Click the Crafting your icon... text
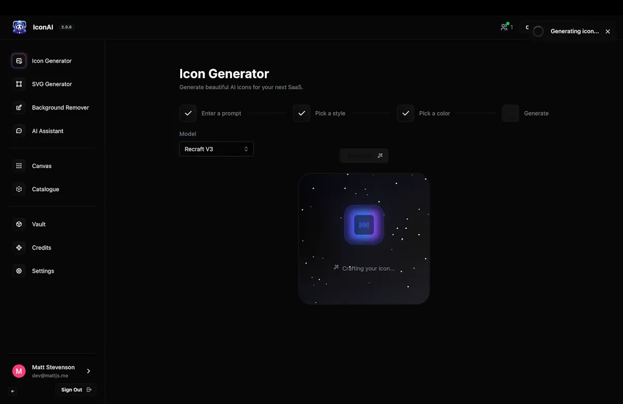The width and height of the screenshot is (623, 404). 368,268
